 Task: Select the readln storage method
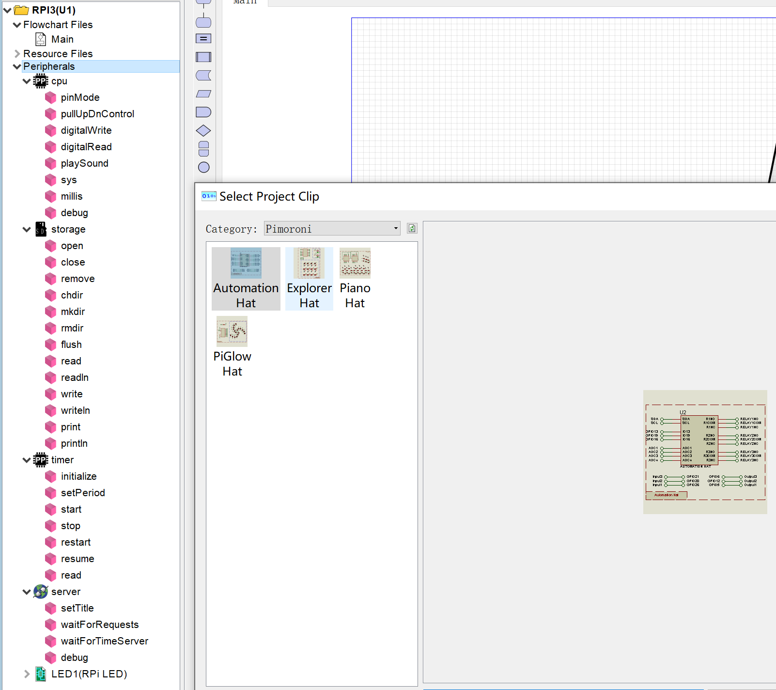point(75,377)
